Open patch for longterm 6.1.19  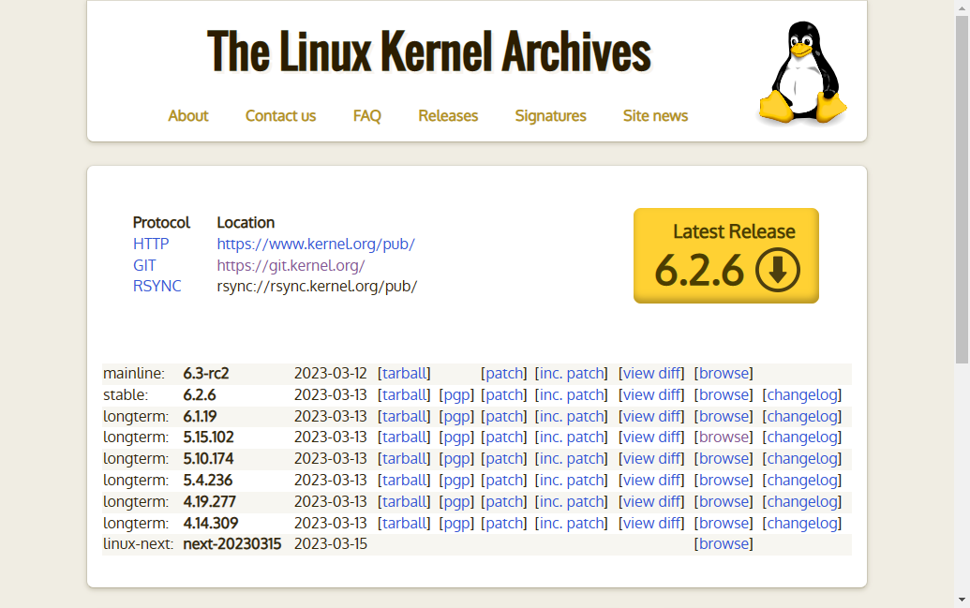pyautogui.click(x=503, y=416)
